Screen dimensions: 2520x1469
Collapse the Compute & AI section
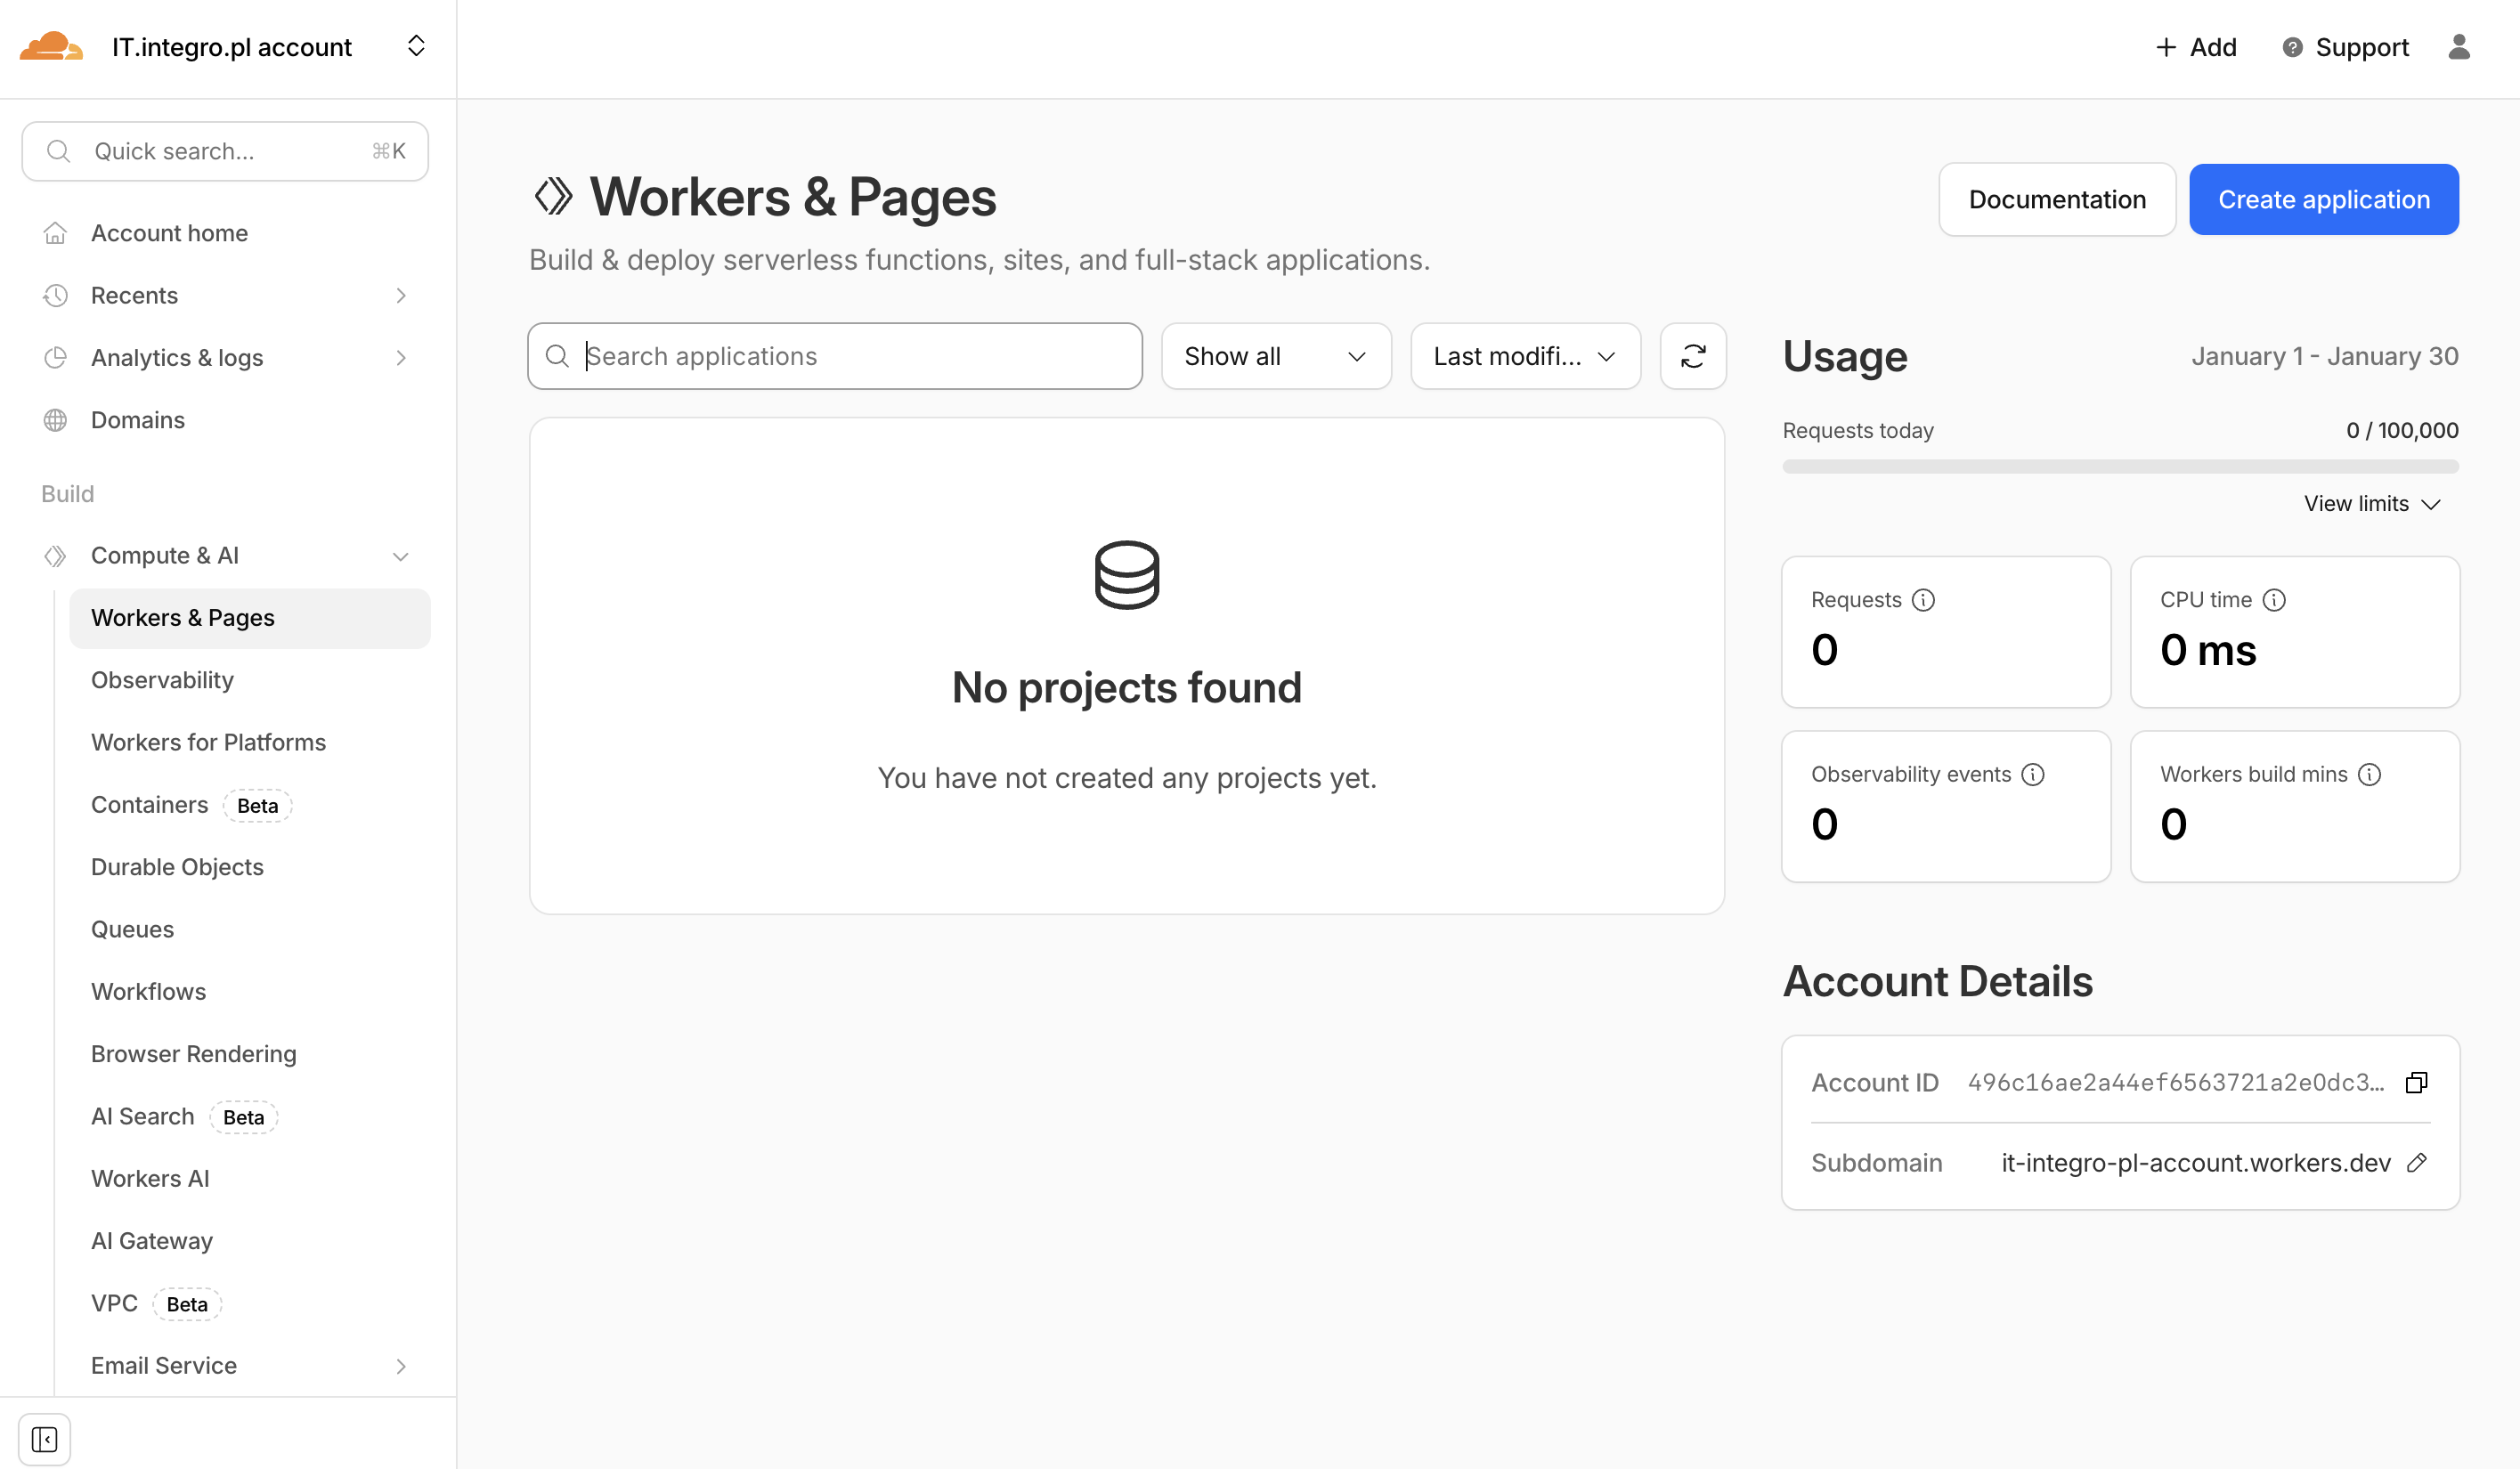(x=401, y=556)
